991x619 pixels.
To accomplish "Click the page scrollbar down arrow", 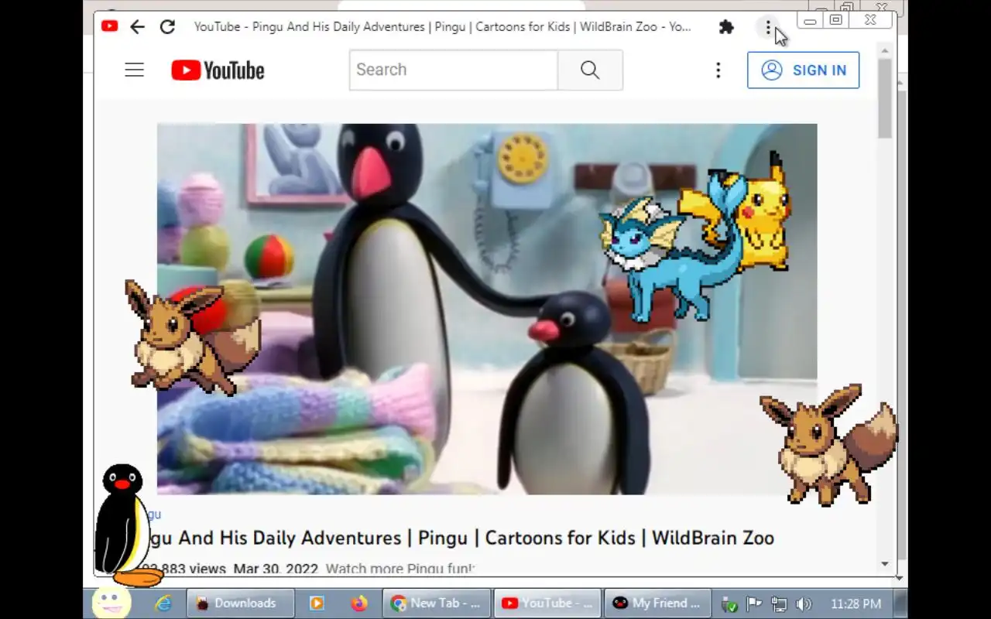I will pos(885,564).
